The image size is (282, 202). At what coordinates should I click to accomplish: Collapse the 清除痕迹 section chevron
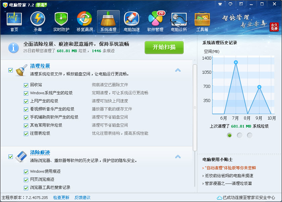[x=178, y=157]
